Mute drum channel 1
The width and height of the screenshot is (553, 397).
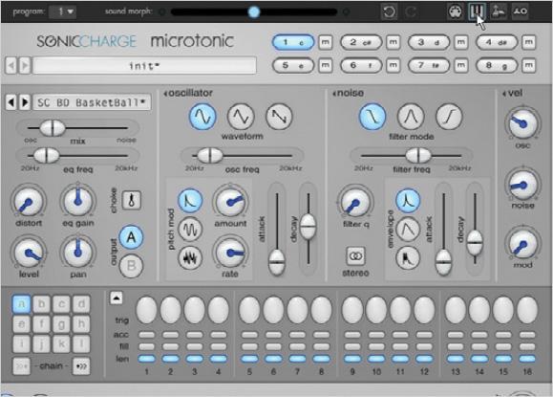tap(325, 42)
